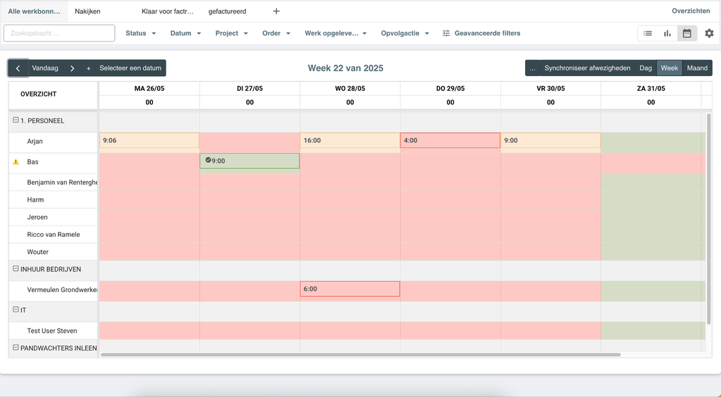The width and height of the screenshot is (721, 397).
Task: Collapse the 1. PERSONEEL group
Action: [x=16, y=120]
